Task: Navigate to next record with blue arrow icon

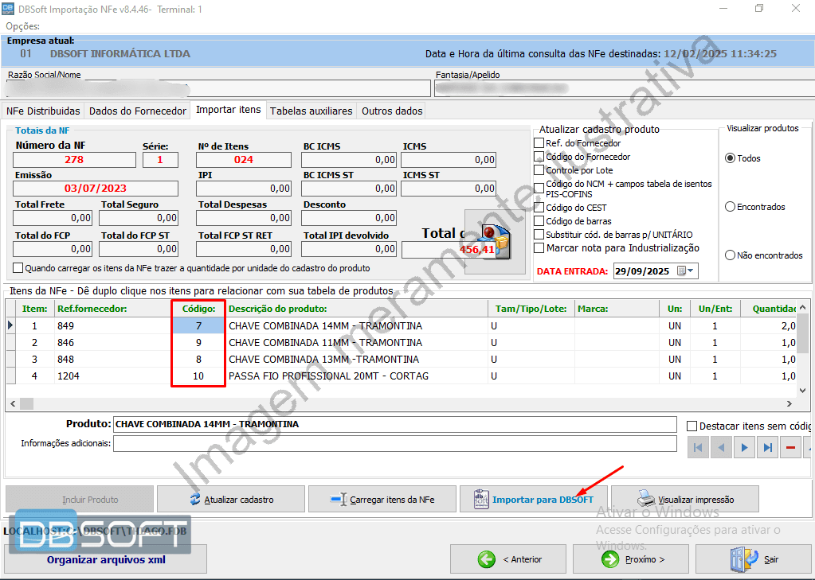Action: (x=743, y=446)
